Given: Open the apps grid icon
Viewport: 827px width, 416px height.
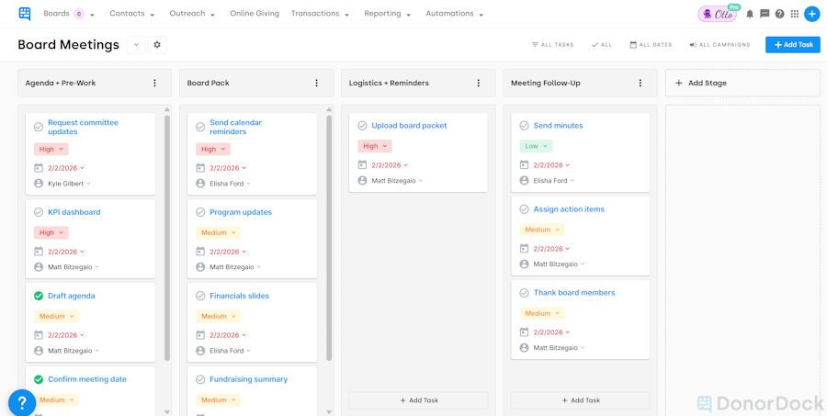Looking at the screenshot, I should pyautogui.click(x=795, y=15).
